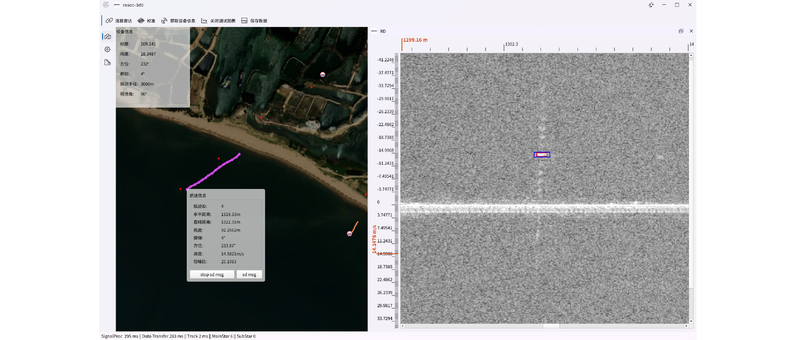Float the RD panel with undock icon

click(x=681, y=31)
